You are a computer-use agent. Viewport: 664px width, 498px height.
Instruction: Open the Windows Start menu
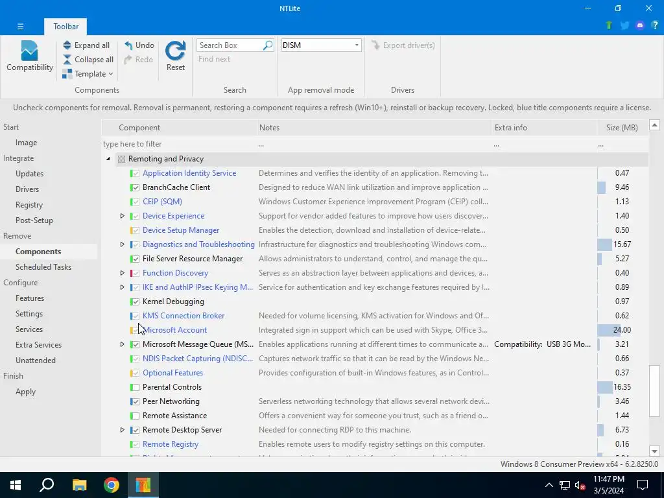tap(16, 485)
